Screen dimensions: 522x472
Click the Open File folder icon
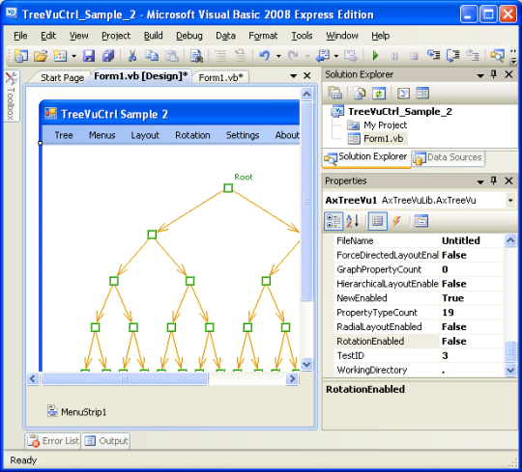click(41, 56)
